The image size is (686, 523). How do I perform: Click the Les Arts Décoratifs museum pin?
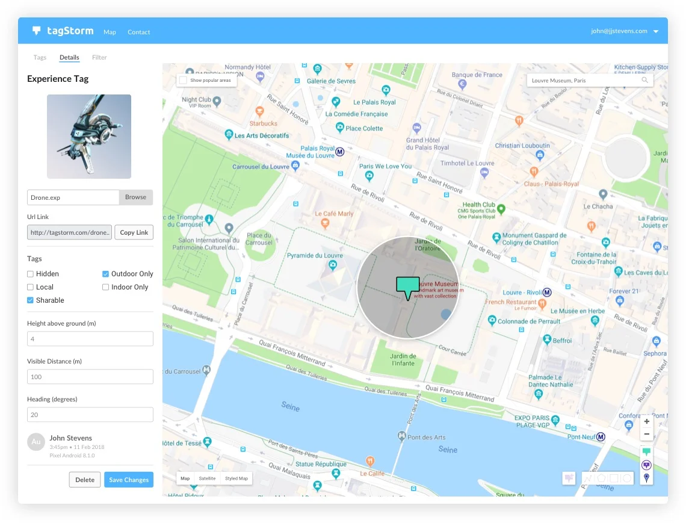pos(229,134)
